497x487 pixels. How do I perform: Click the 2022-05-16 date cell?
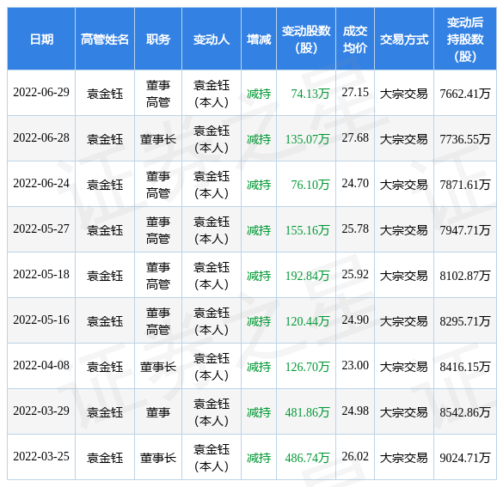41,320
